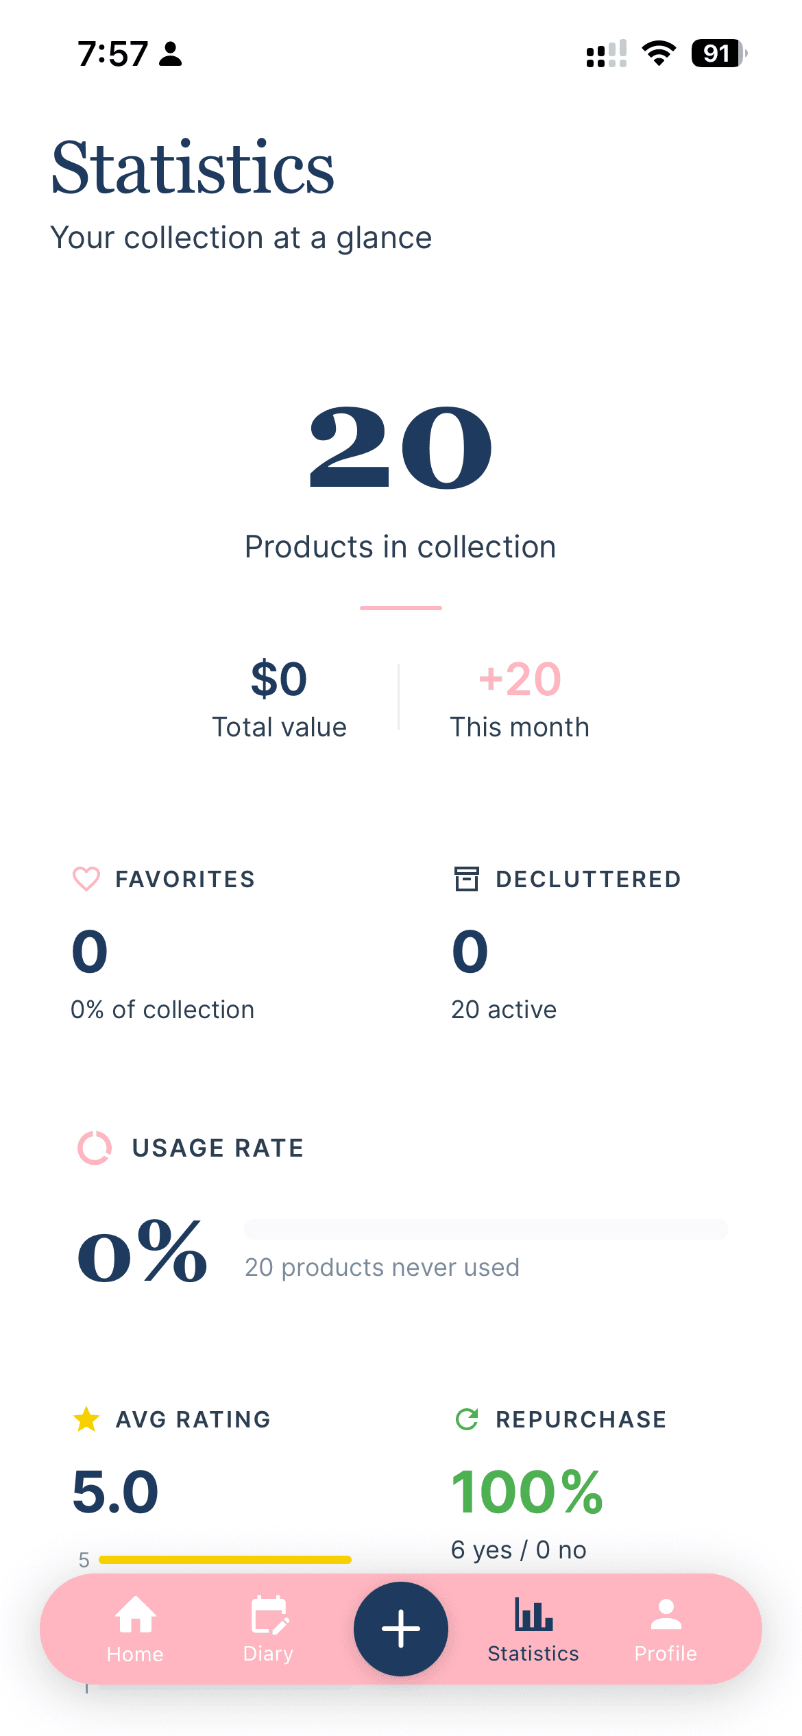The image size is (802, 1736).
Task: Click the user icon in the status bar
Action: (170, 53)
